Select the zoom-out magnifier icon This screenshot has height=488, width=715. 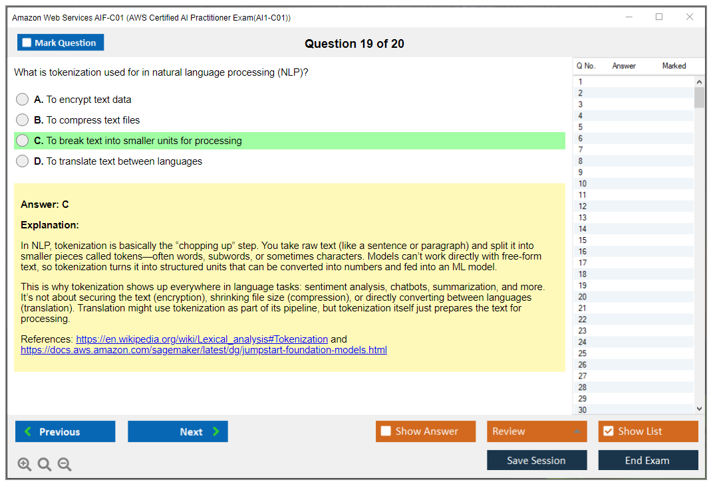pyautogui.click(x=65, y=464)
